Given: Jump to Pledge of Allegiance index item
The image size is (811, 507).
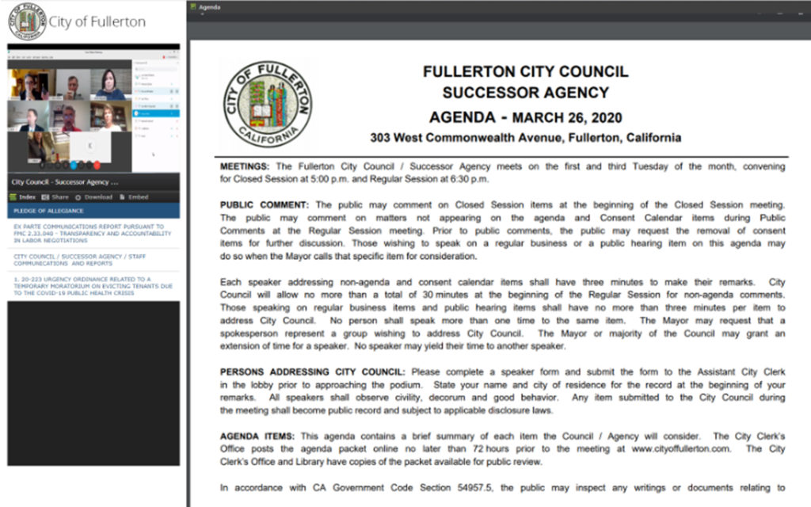Looking at the screenshot, I should [x=93, y=211].
